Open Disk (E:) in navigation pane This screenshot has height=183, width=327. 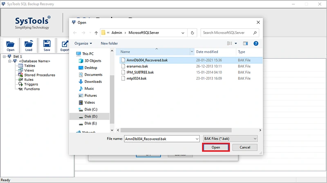tap(88, 123)
